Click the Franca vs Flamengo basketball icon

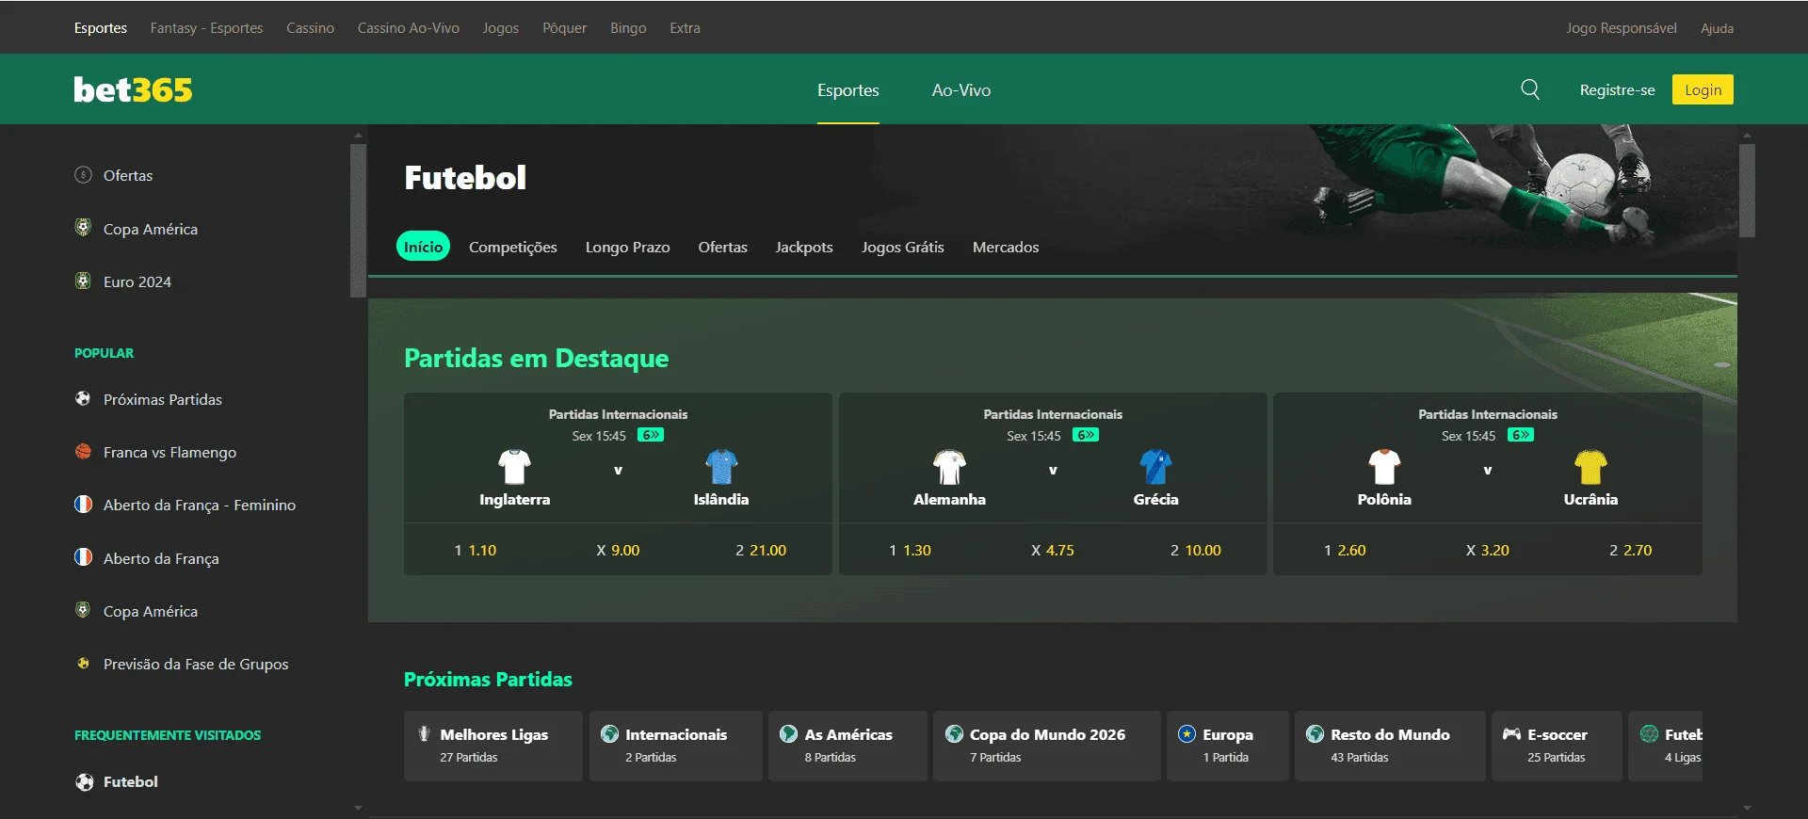pyautogui.click(x=83, y=451)
